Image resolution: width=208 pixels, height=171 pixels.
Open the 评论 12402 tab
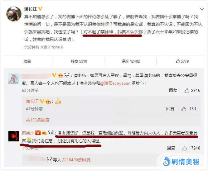131,61
